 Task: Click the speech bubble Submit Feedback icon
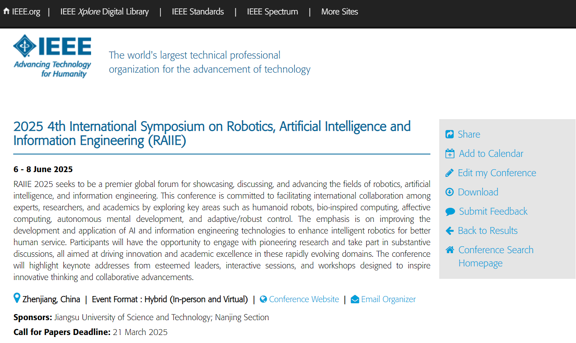pos(450,211)
